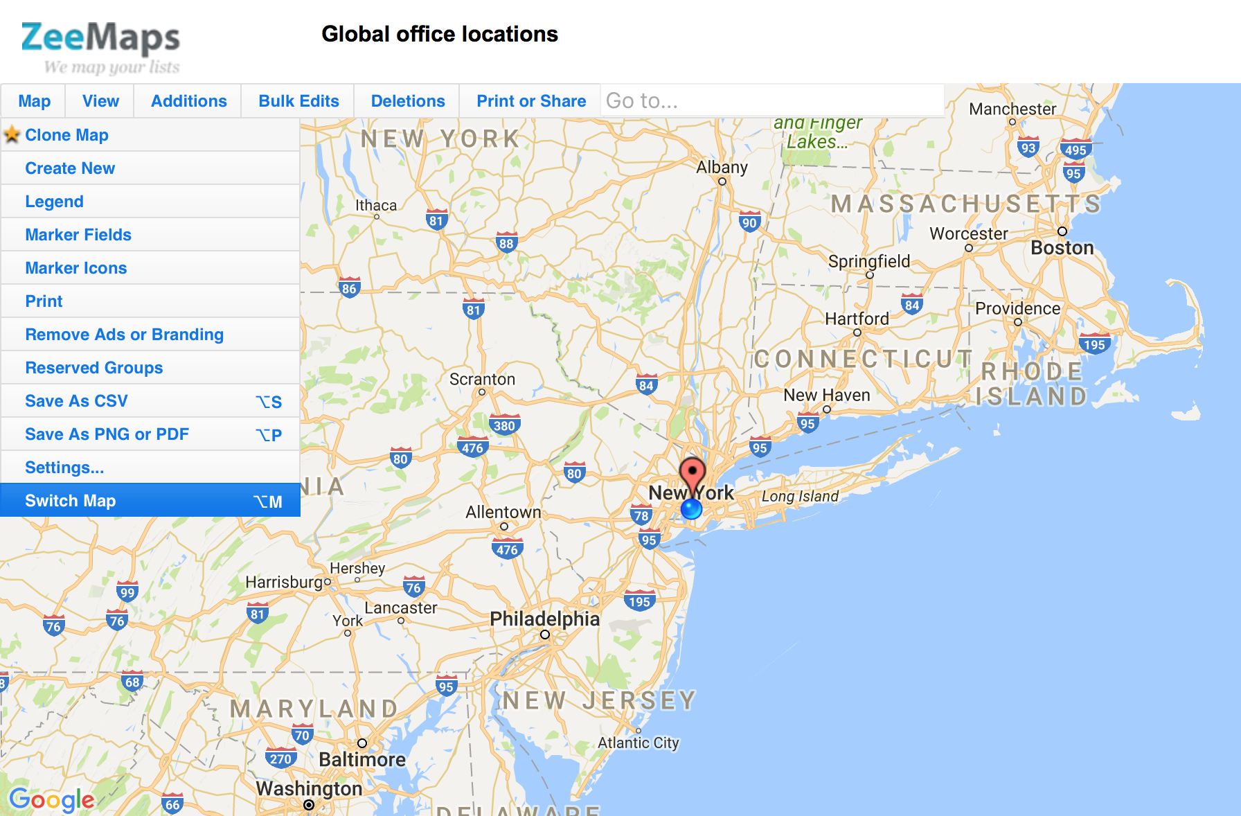Select Switch Map from the menu

[x=150, y=500]
